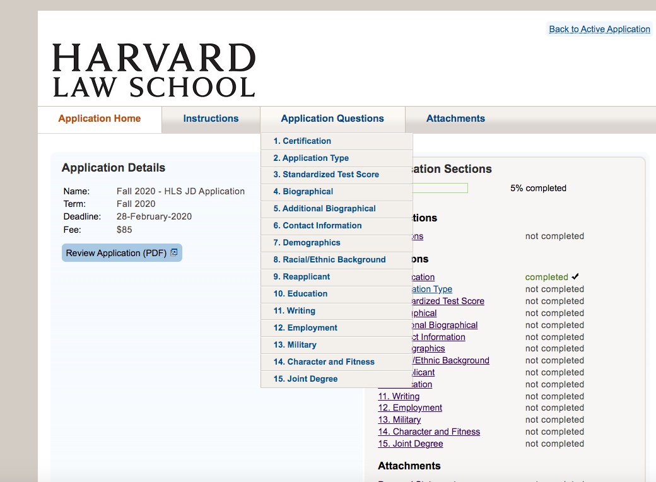Go to the Attachments tab
The image size is (656, 482).
pos(455,119)
